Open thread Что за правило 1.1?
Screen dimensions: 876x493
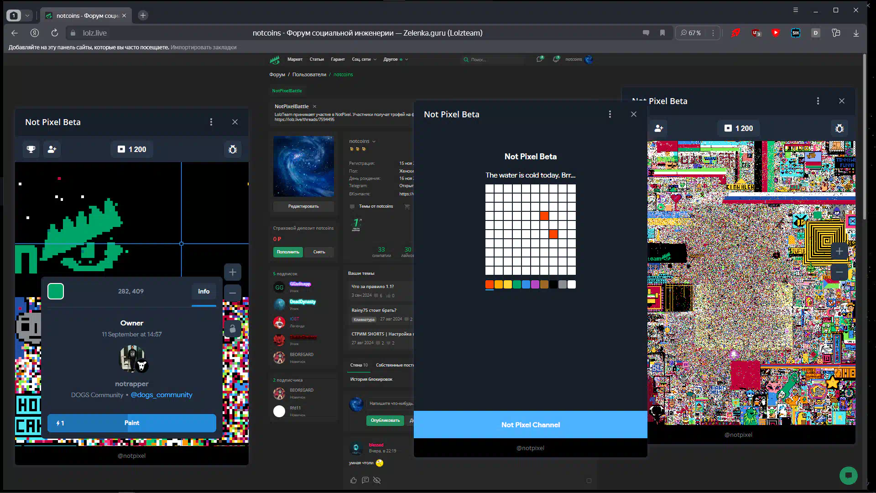click(373, 287)
